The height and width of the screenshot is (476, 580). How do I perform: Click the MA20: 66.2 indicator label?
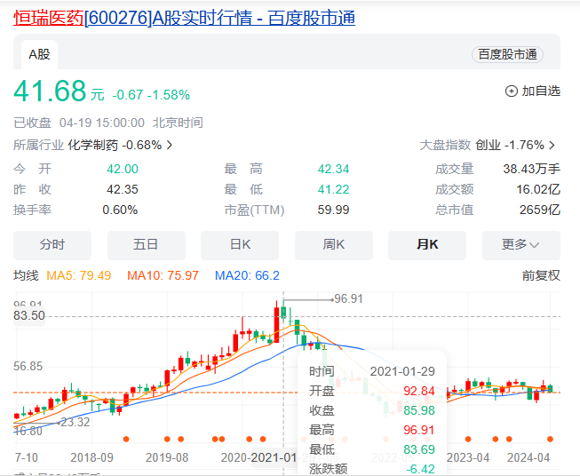click(x=247, y=275)
